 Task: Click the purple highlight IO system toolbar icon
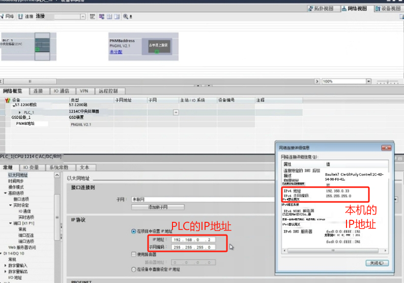(102, 16)
